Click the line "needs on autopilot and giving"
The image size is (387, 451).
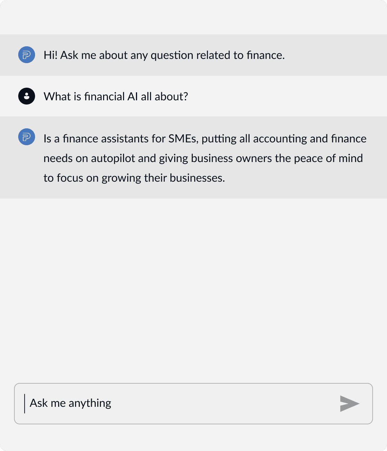point(203,159)
